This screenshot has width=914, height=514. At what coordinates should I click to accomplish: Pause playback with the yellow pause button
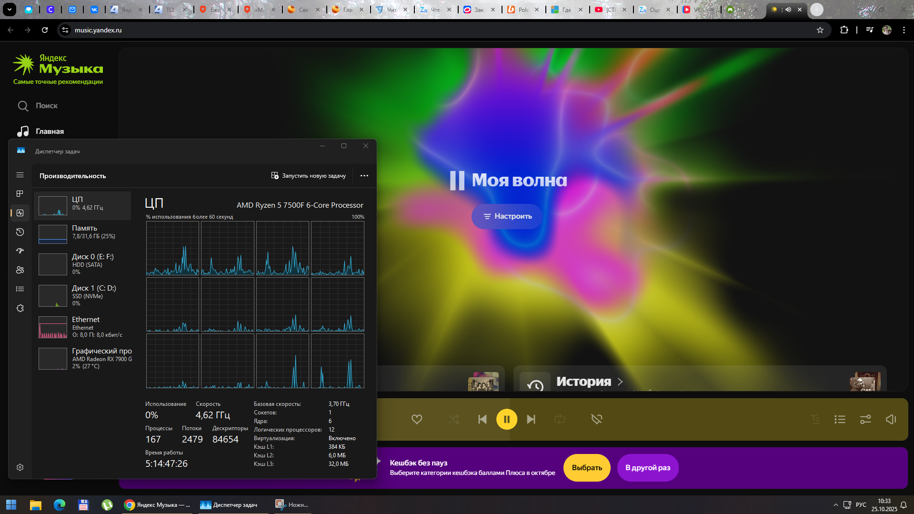pos(507,419)
